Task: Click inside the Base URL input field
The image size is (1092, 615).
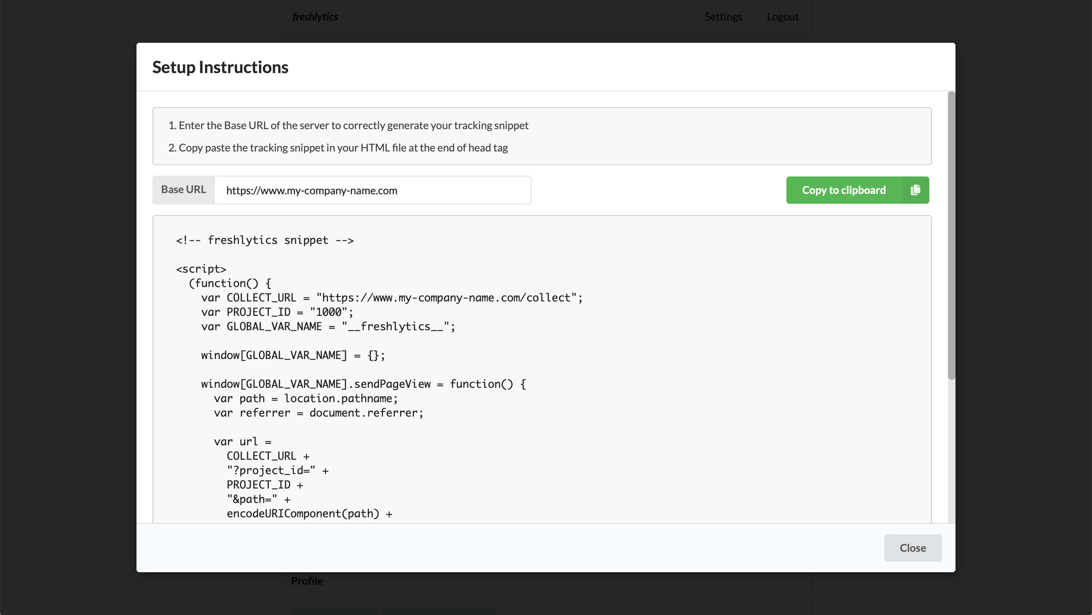Action: pyautogui.click(x=372, y=190)
